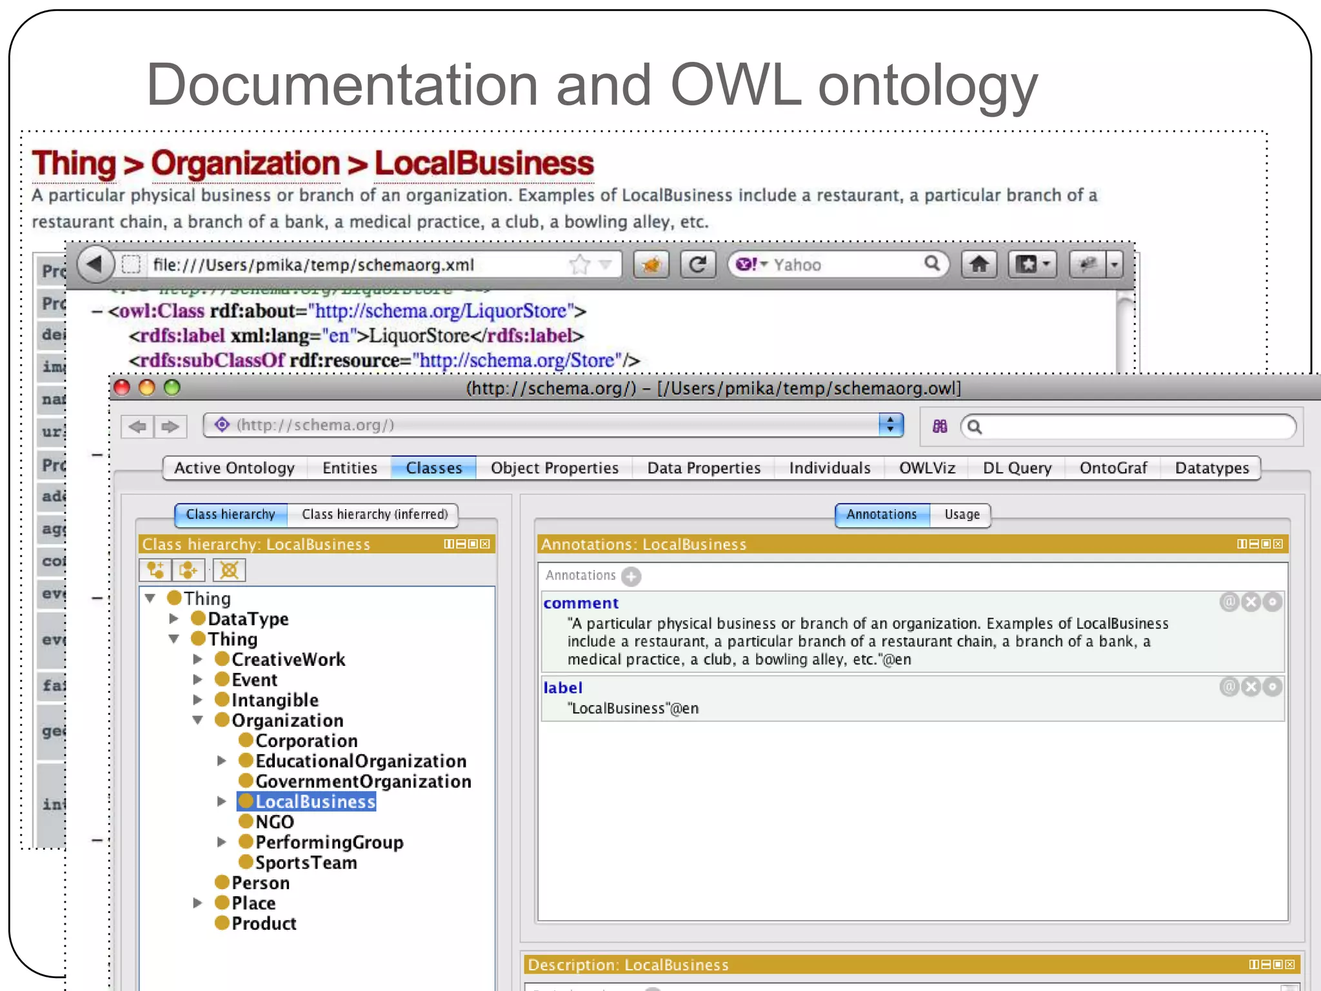Expand the Intangible class

[198, 699]
